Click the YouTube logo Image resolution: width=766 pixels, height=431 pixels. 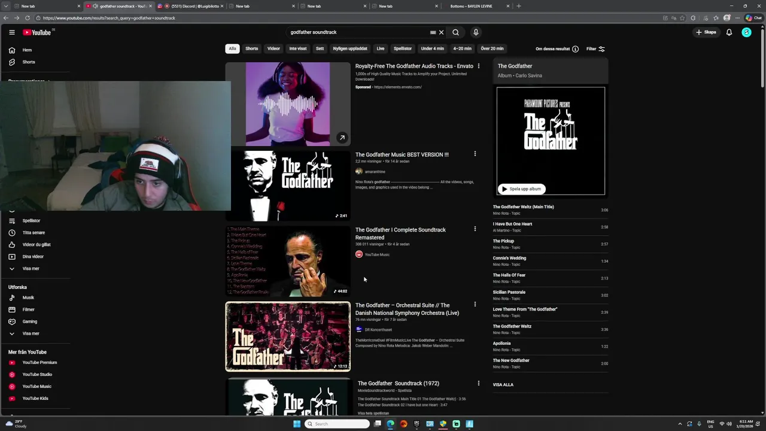coord(37,32)
